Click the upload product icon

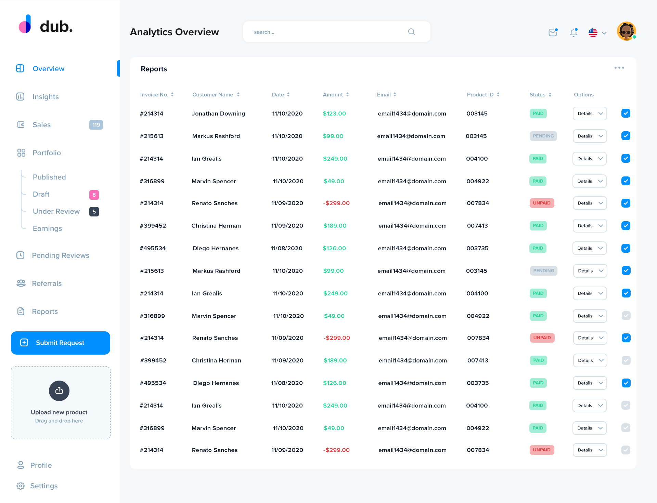pyautogui.click(x=59, y=391)
